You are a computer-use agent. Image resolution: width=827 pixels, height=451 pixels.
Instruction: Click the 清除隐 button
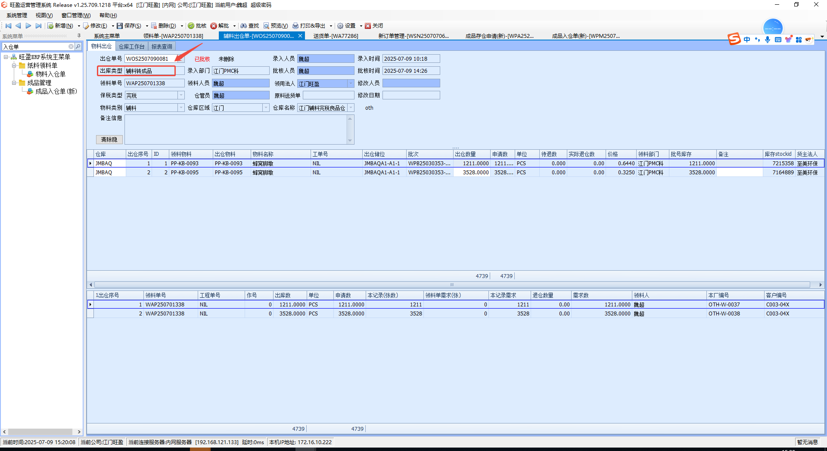click(109, 139)
